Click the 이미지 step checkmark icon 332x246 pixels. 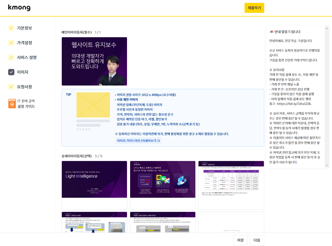pos(11,72)
